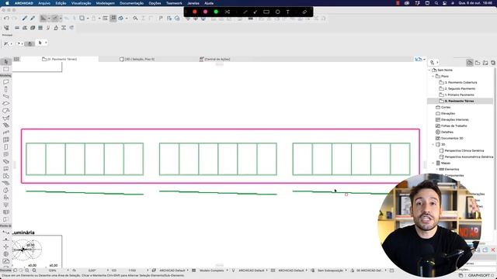Viewport: 497px width, 279px height.
Task: Open the arrow tool options dropdown in info box
Action: pyautogui.click(x=46, y=43)
